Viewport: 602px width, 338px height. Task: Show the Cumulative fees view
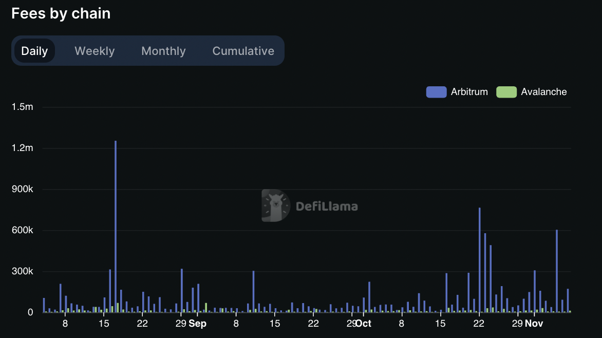(243, 51)
